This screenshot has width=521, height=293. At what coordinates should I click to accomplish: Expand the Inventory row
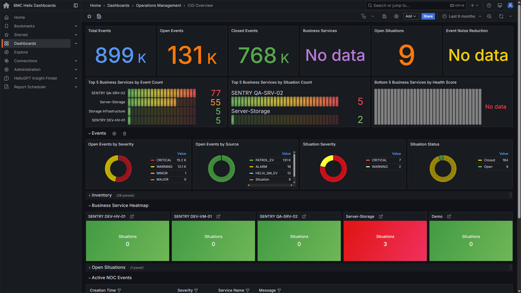[101, 195]
